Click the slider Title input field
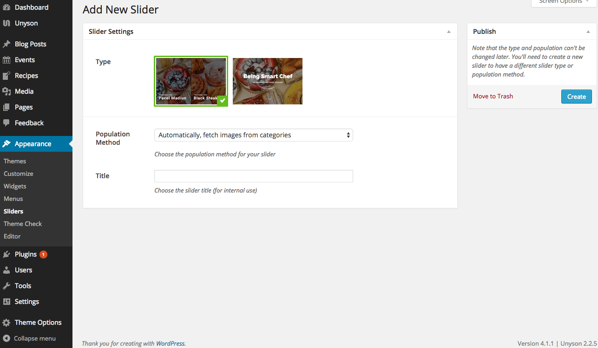The height and width of the screenshot is (348, 598). (253, 176)
